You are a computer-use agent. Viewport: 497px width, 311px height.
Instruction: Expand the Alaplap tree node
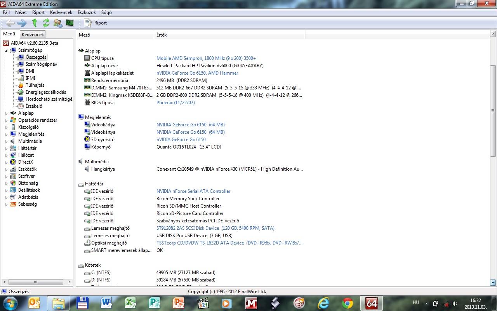point(7,113)
